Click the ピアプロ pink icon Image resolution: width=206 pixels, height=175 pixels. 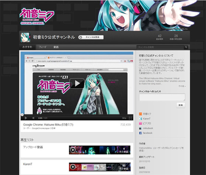140,123
